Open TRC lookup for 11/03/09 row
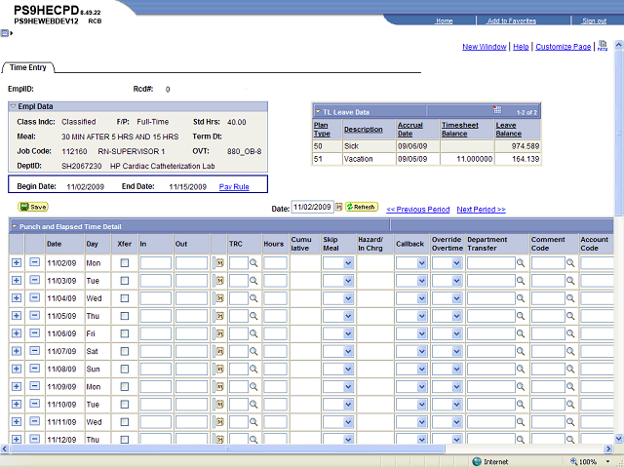 coord(253,281)
